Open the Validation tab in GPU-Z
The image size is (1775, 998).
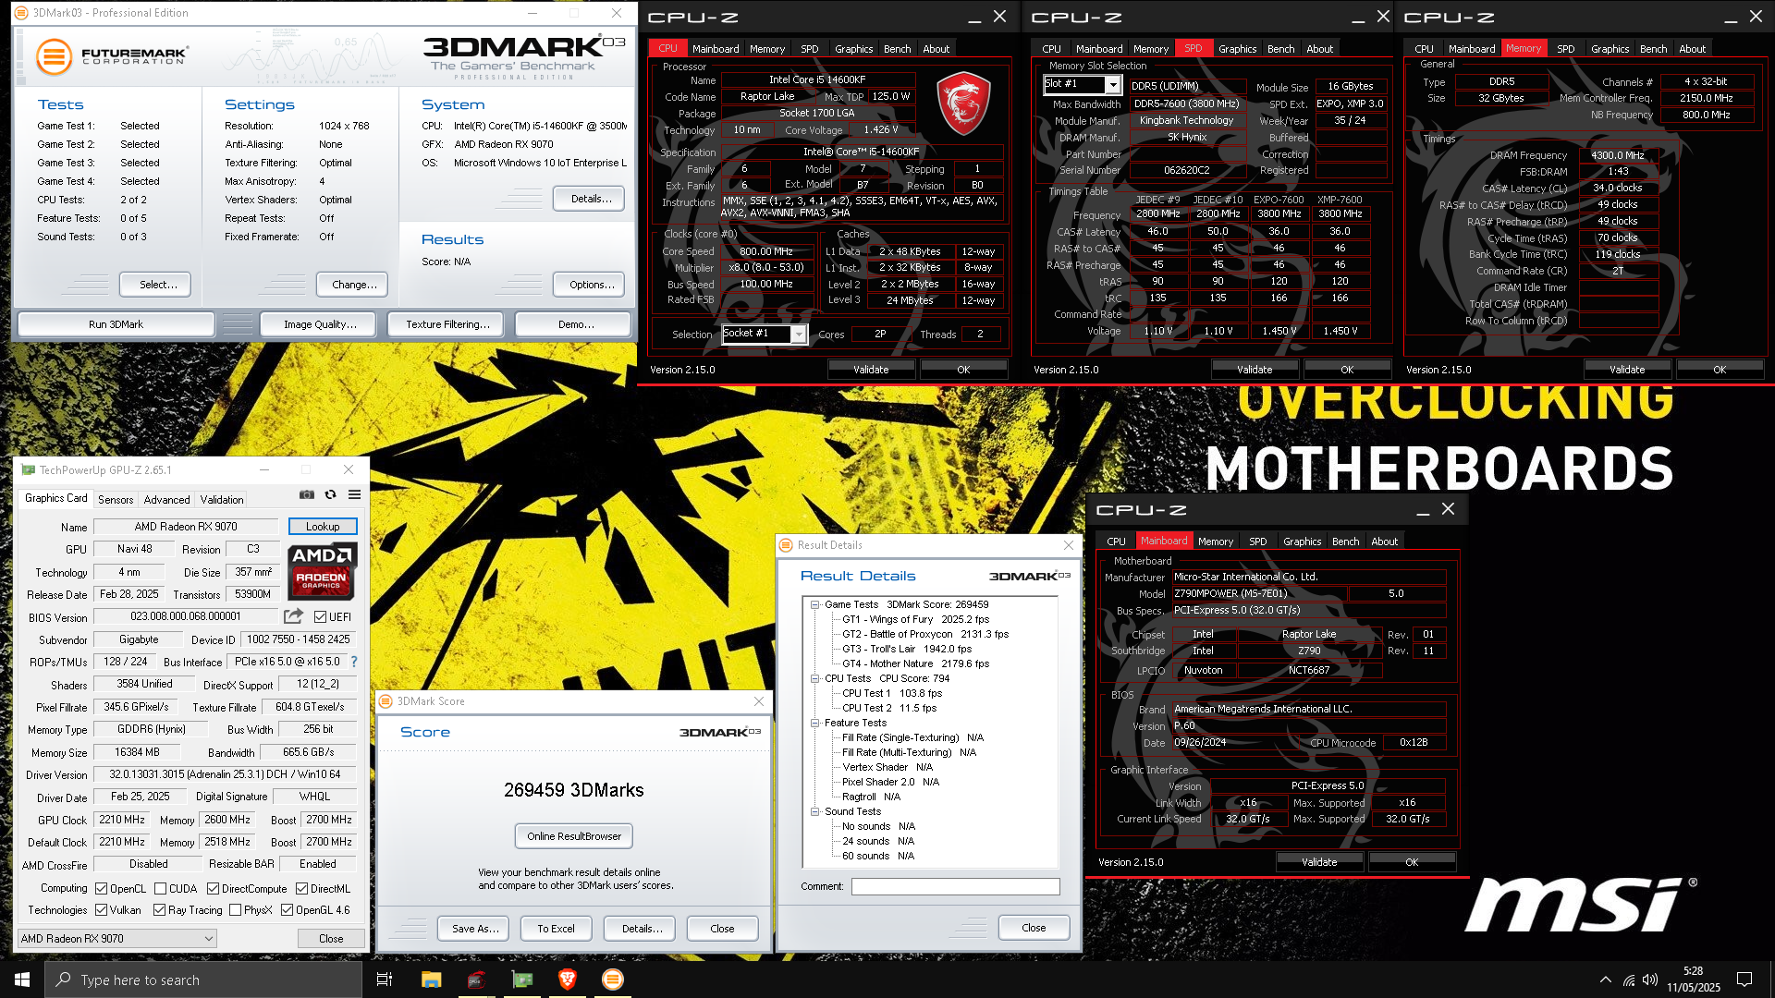(222, 500)
